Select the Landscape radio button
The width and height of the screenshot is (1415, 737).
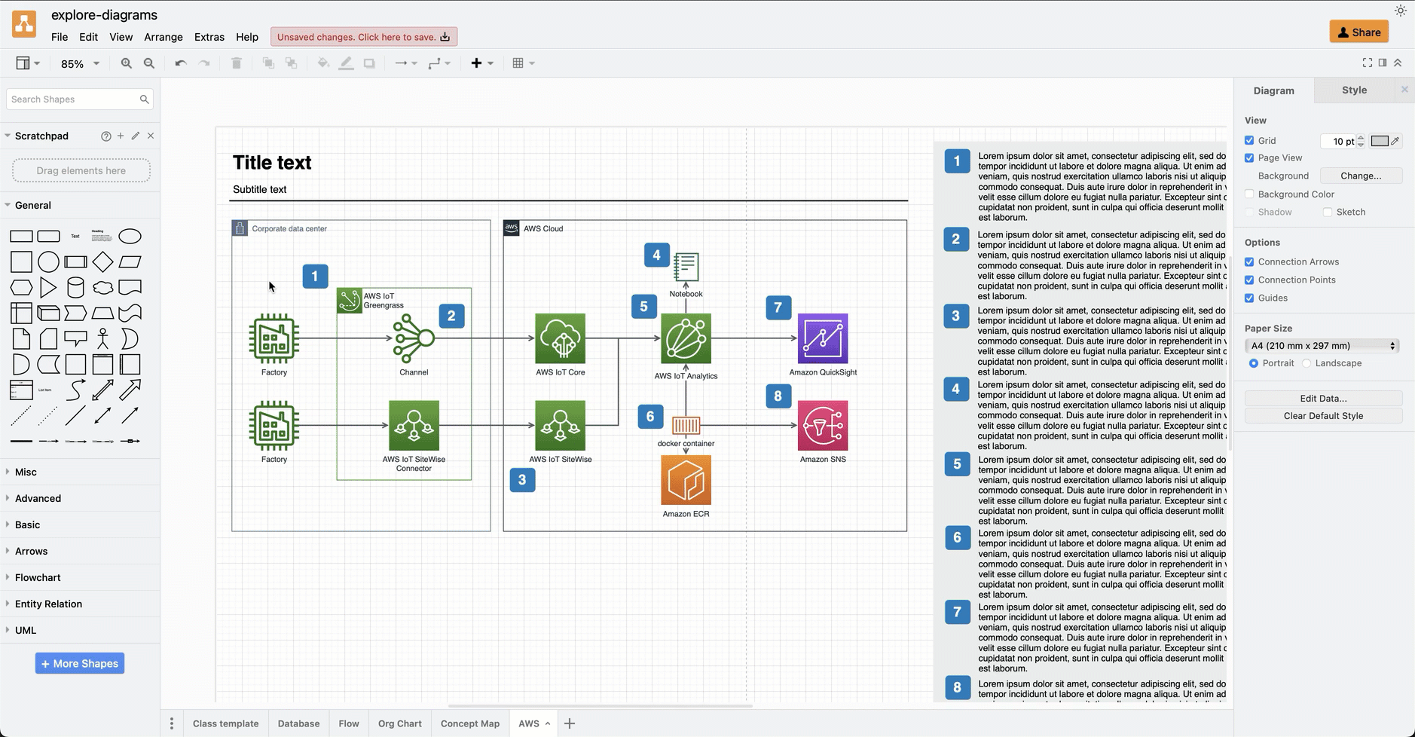click(1308, 363)
